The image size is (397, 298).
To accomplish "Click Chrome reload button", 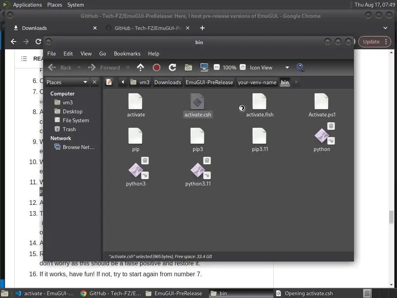I will [38, 42].
